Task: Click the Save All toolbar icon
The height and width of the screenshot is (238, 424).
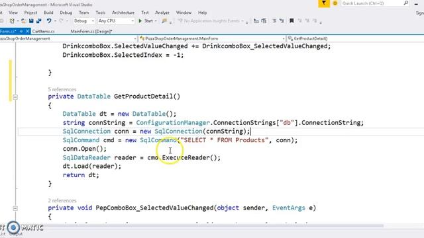Action: point(39,20)
